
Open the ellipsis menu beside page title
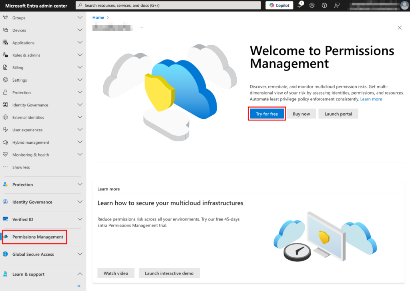point(141,28)
